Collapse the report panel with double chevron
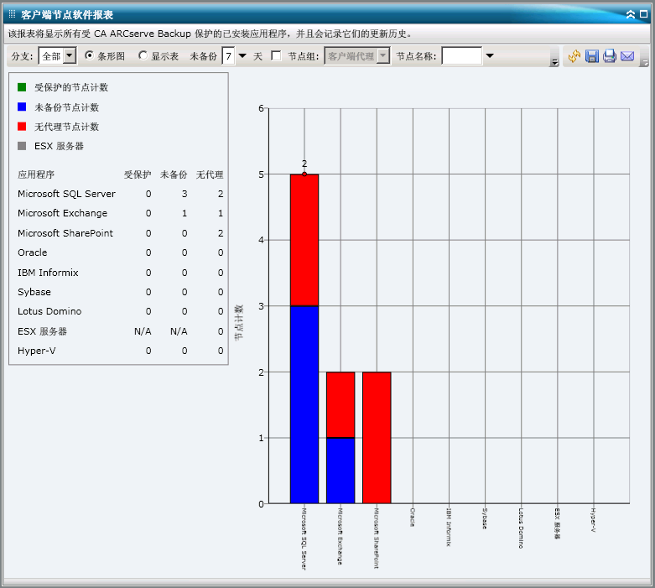The height and width of the screenshot is (588, 655). [x=631, y=14]
